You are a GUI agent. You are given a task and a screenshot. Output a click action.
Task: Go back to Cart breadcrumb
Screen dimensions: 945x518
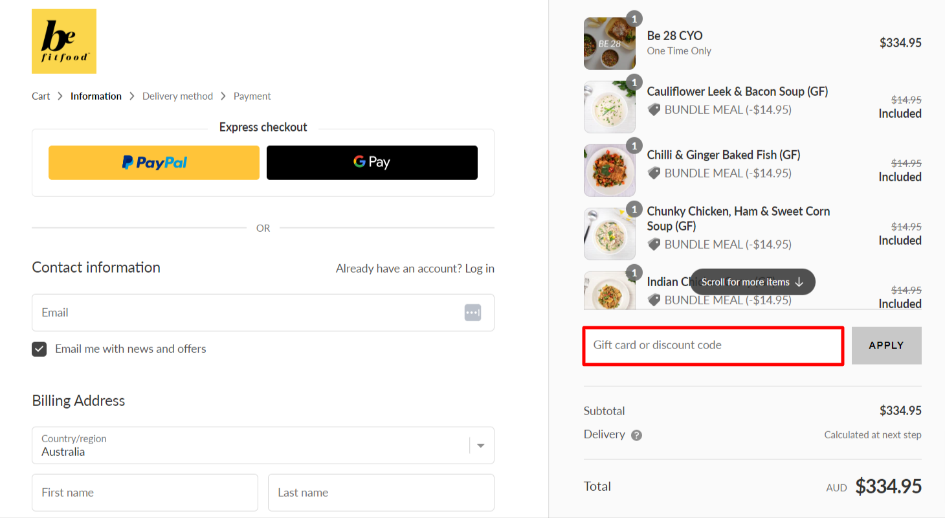pos(41,96)
